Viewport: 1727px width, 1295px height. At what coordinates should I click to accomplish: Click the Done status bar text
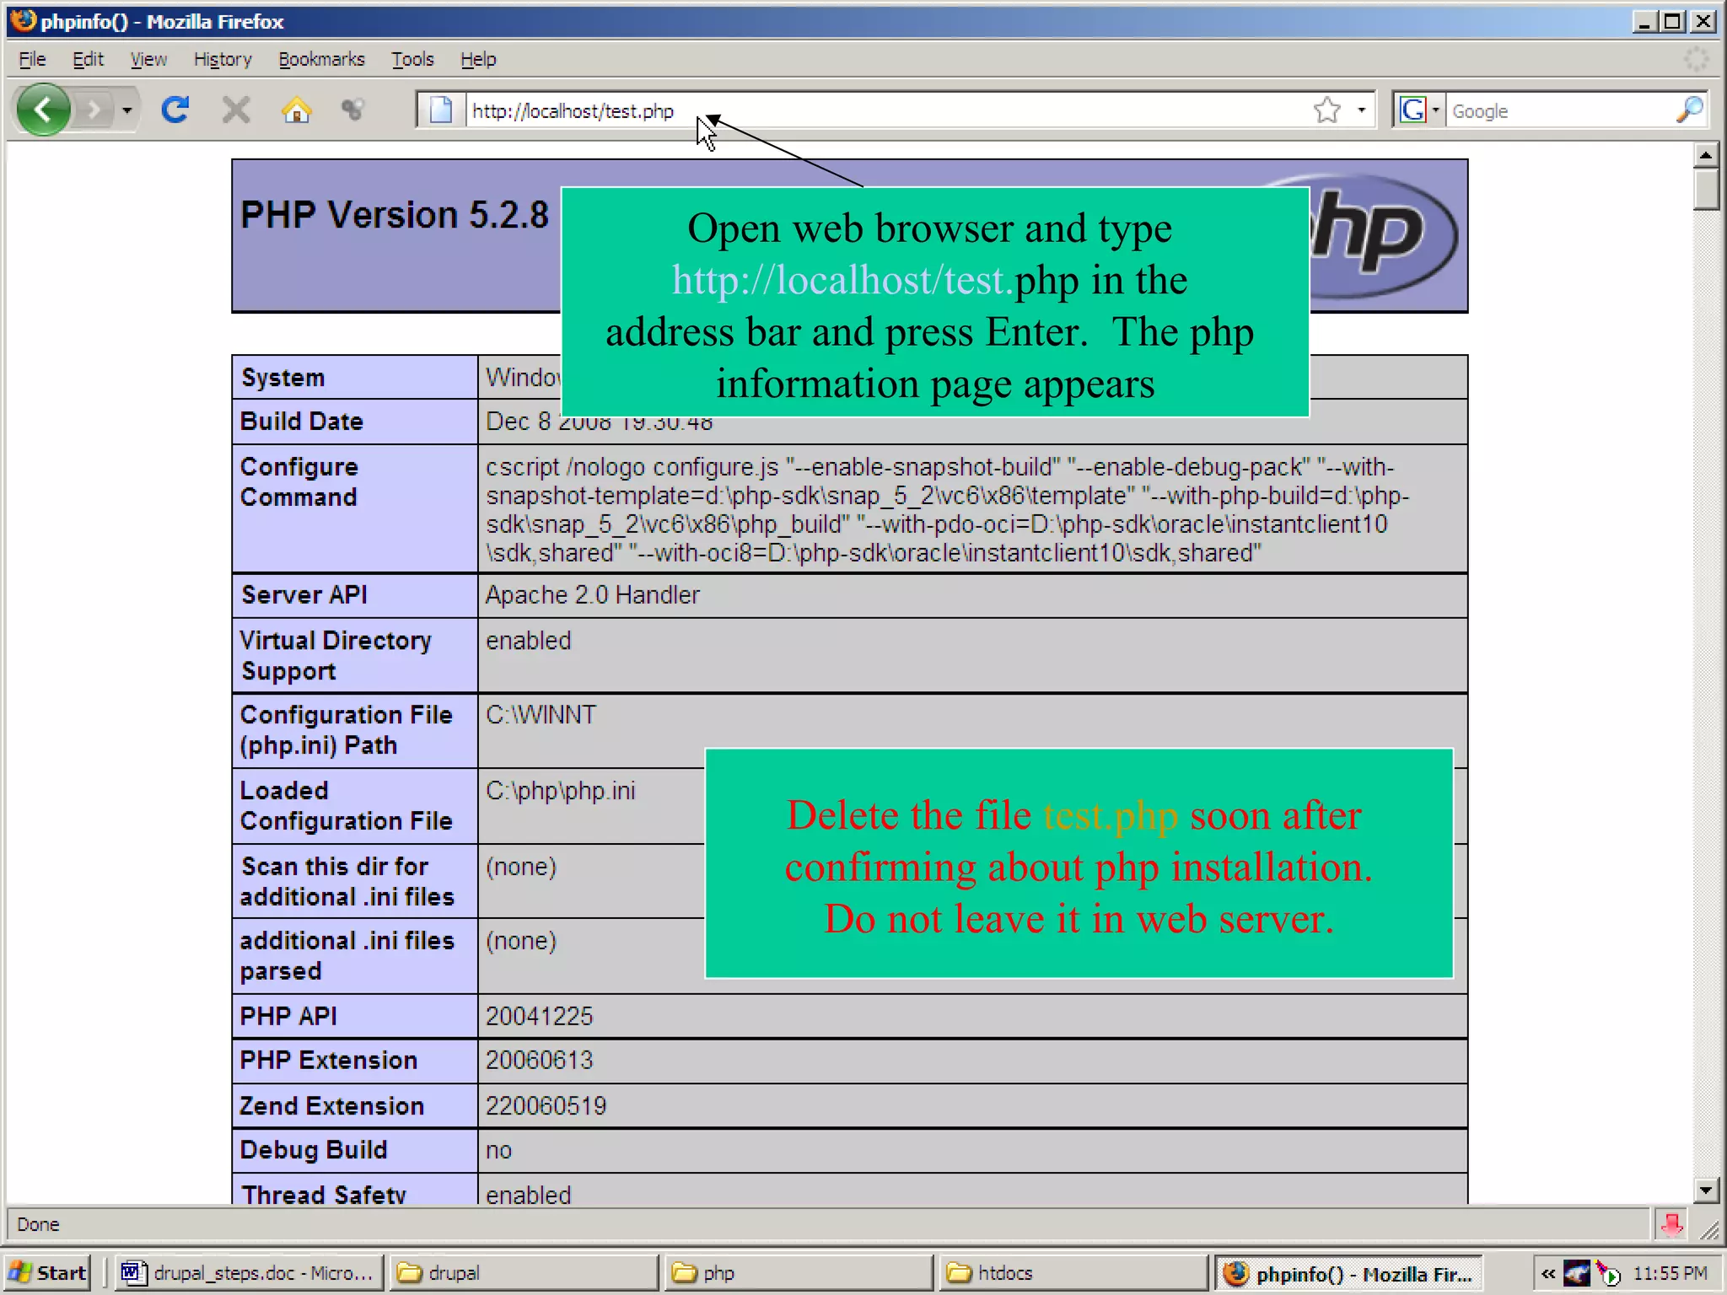[x=38, y=1224]
